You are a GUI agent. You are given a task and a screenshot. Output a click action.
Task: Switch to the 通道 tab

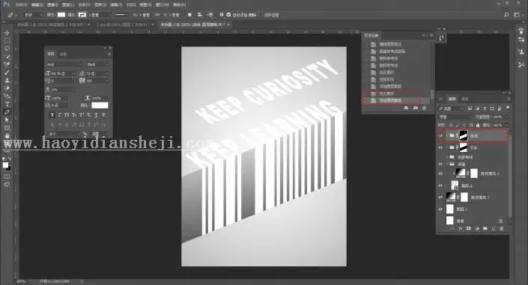click(x=464, y=99)
